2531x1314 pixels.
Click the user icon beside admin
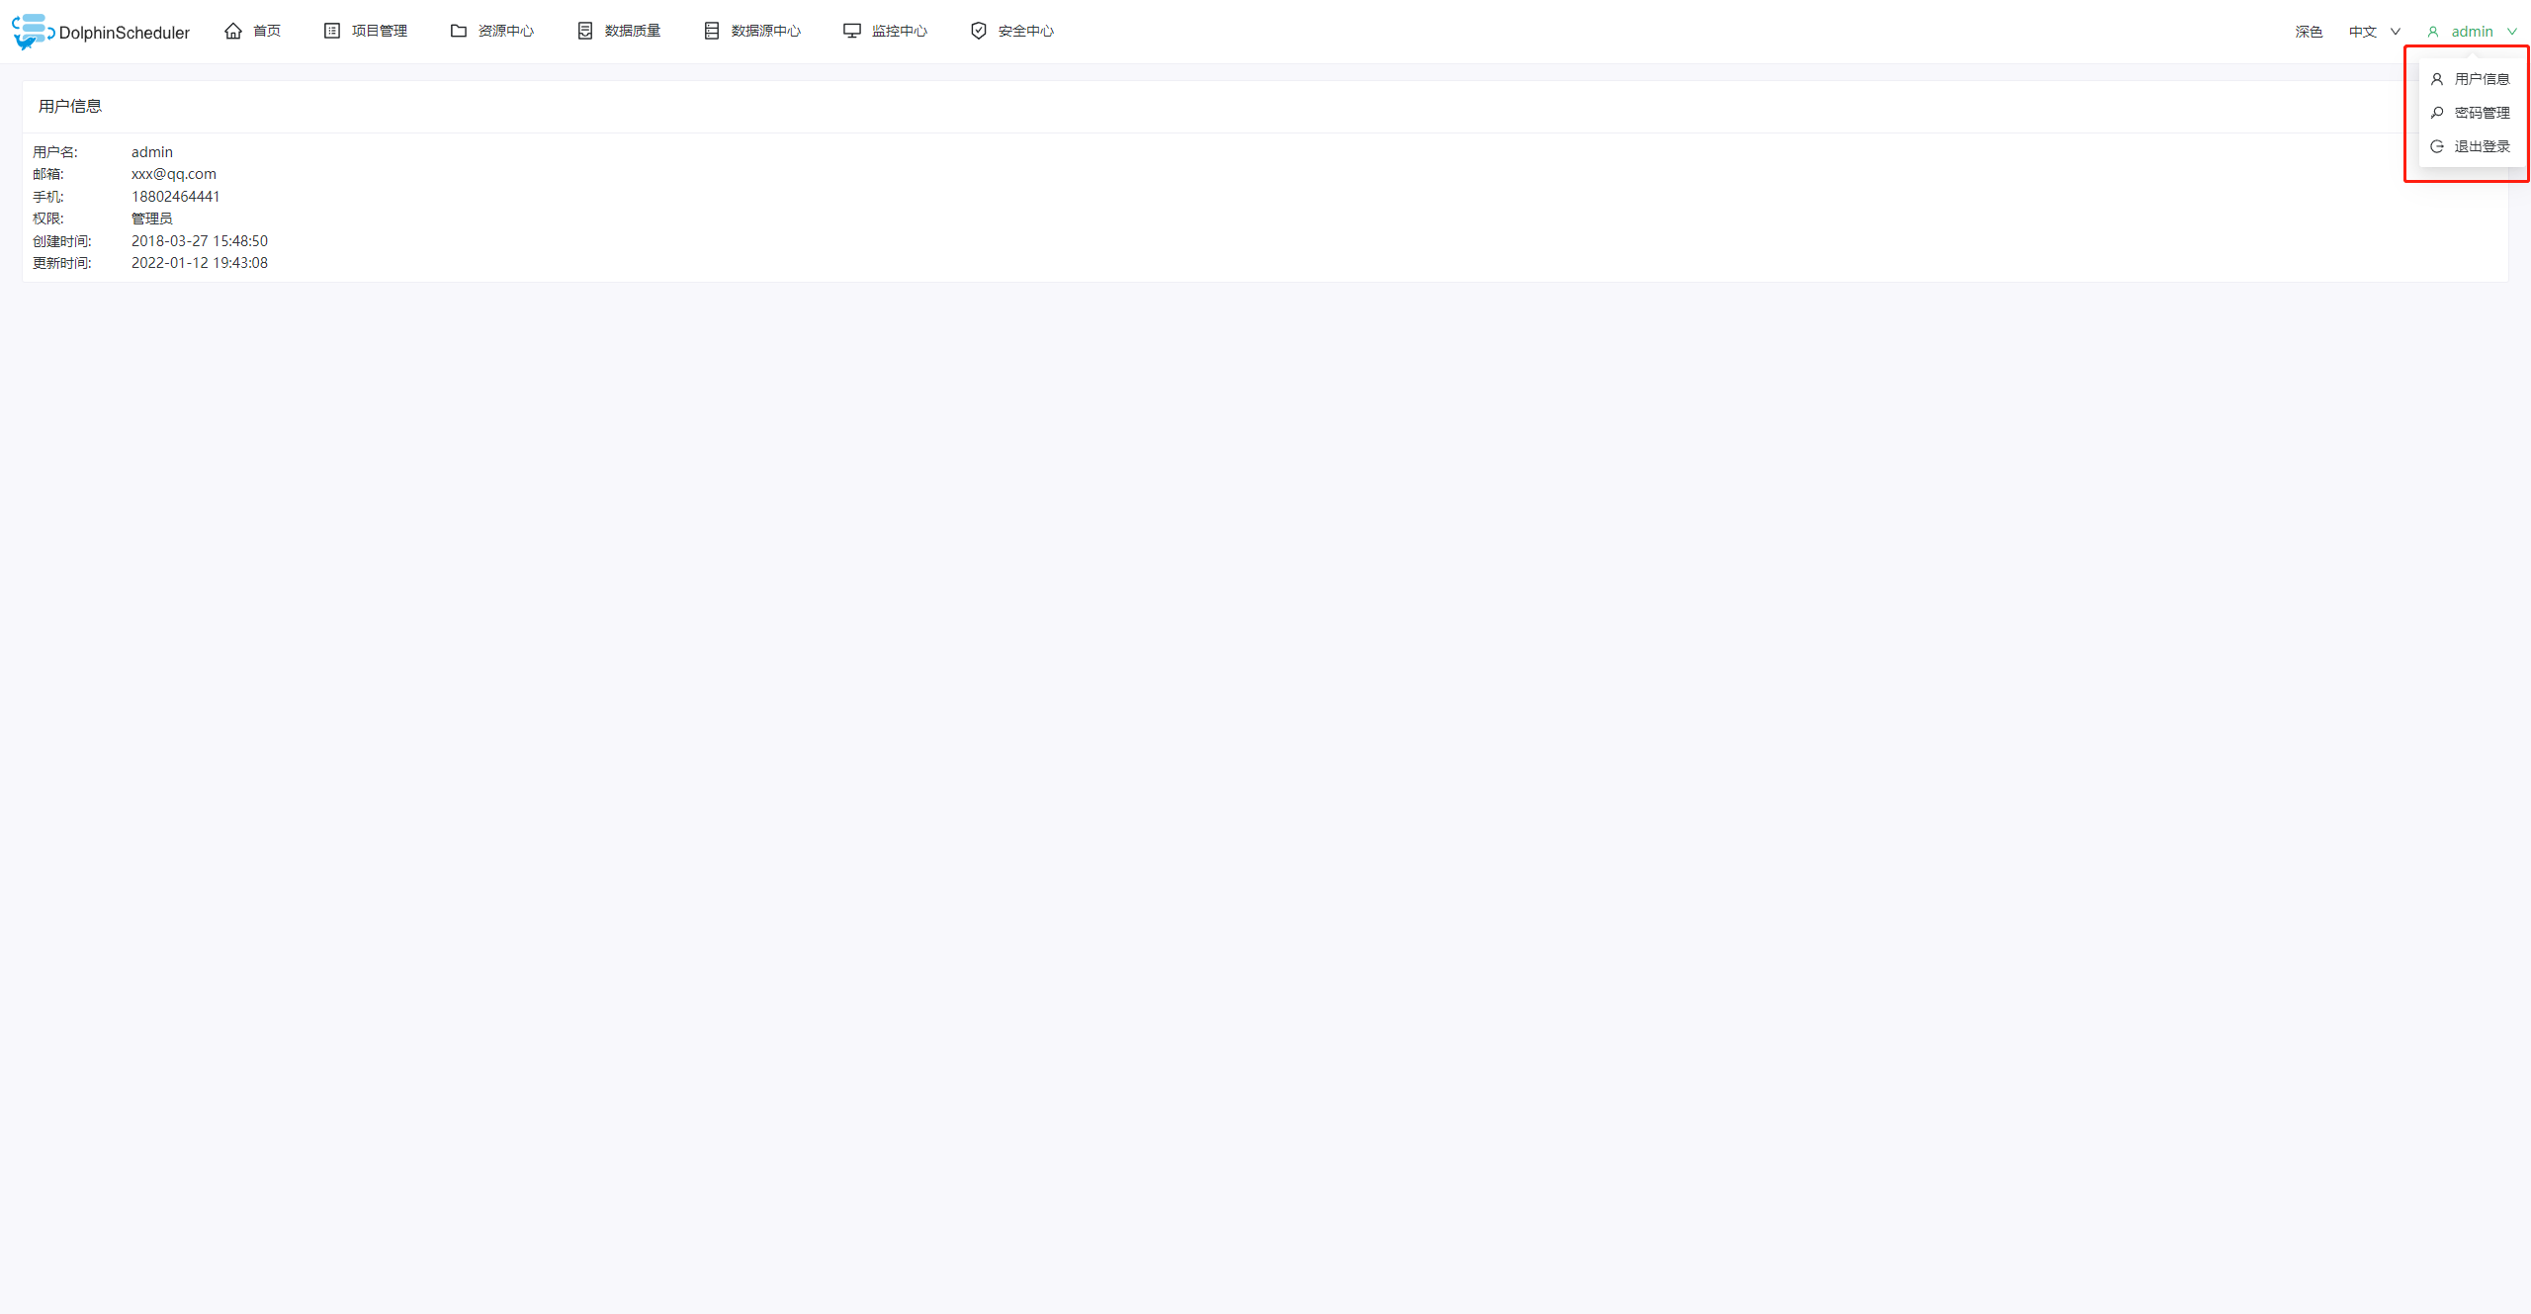click(x=2433, y=32)
